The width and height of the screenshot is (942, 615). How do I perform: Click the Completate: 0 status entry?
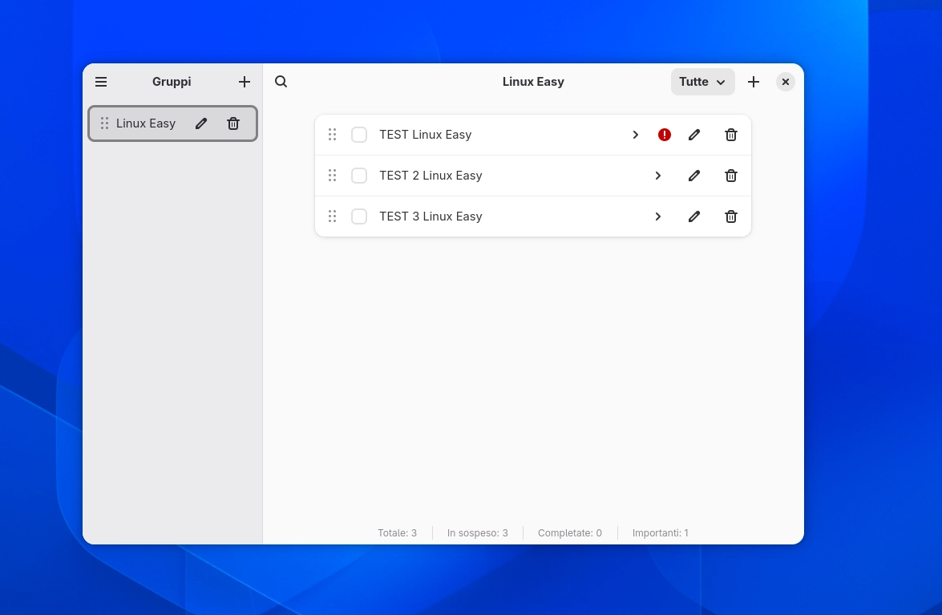coord(569,533)
